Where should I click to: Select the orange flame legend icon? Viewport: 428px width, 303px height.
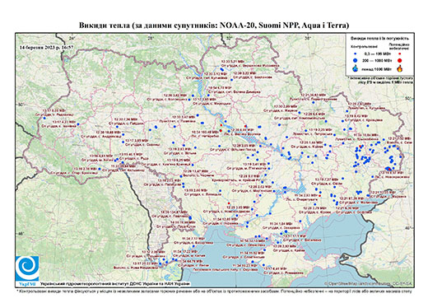(x=400, y=68)
